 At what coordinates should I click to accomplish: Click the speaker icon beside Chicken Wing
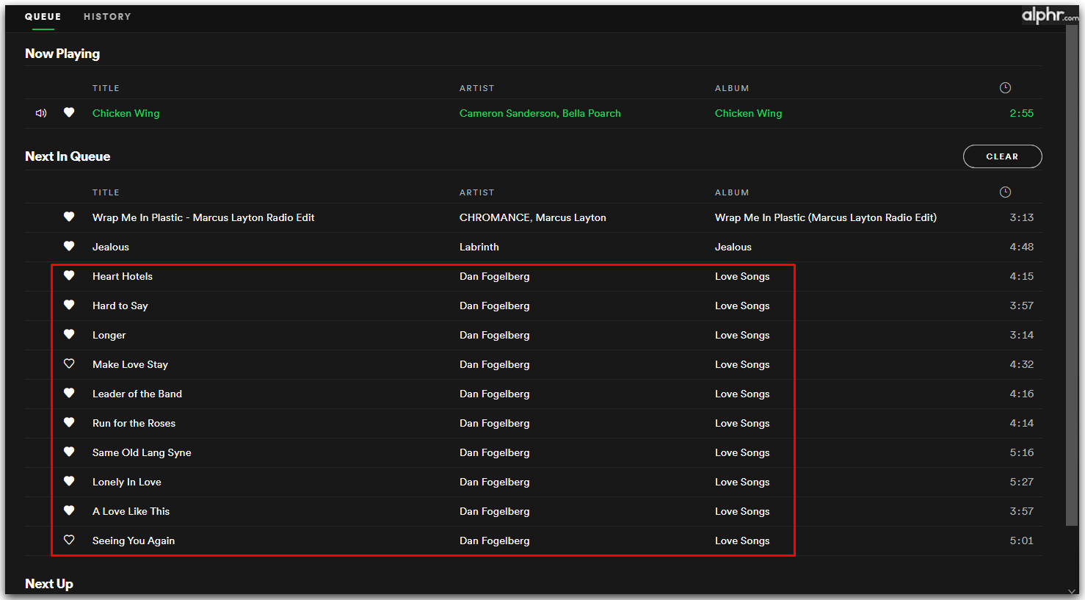click(x=40, y=112)
